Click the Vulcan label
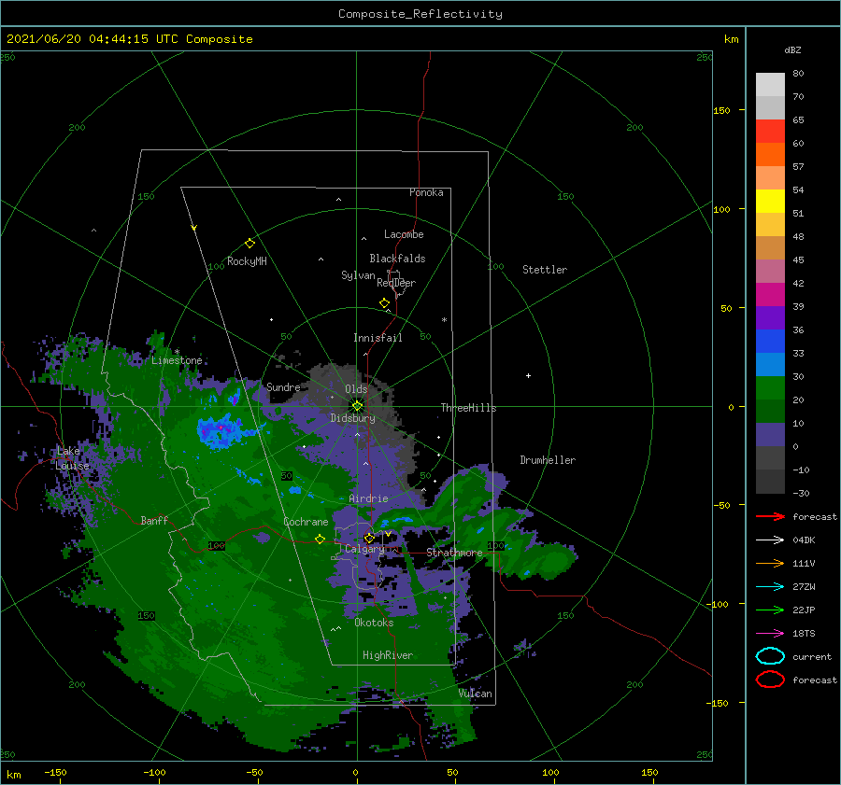 tap(475, 694)
